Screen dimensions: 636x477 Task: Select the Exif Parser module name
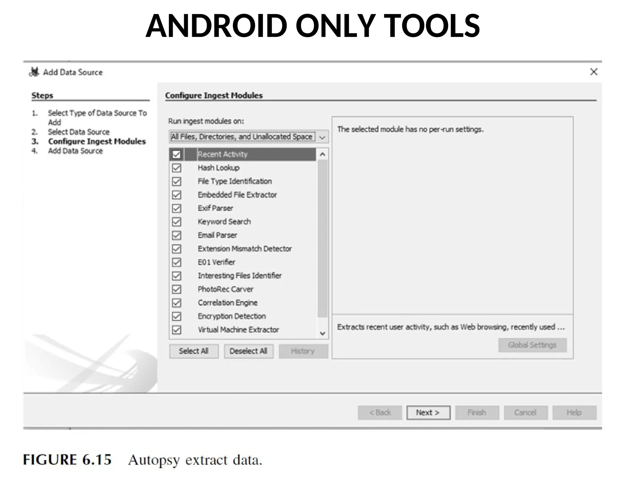click(x=215, y=208)
